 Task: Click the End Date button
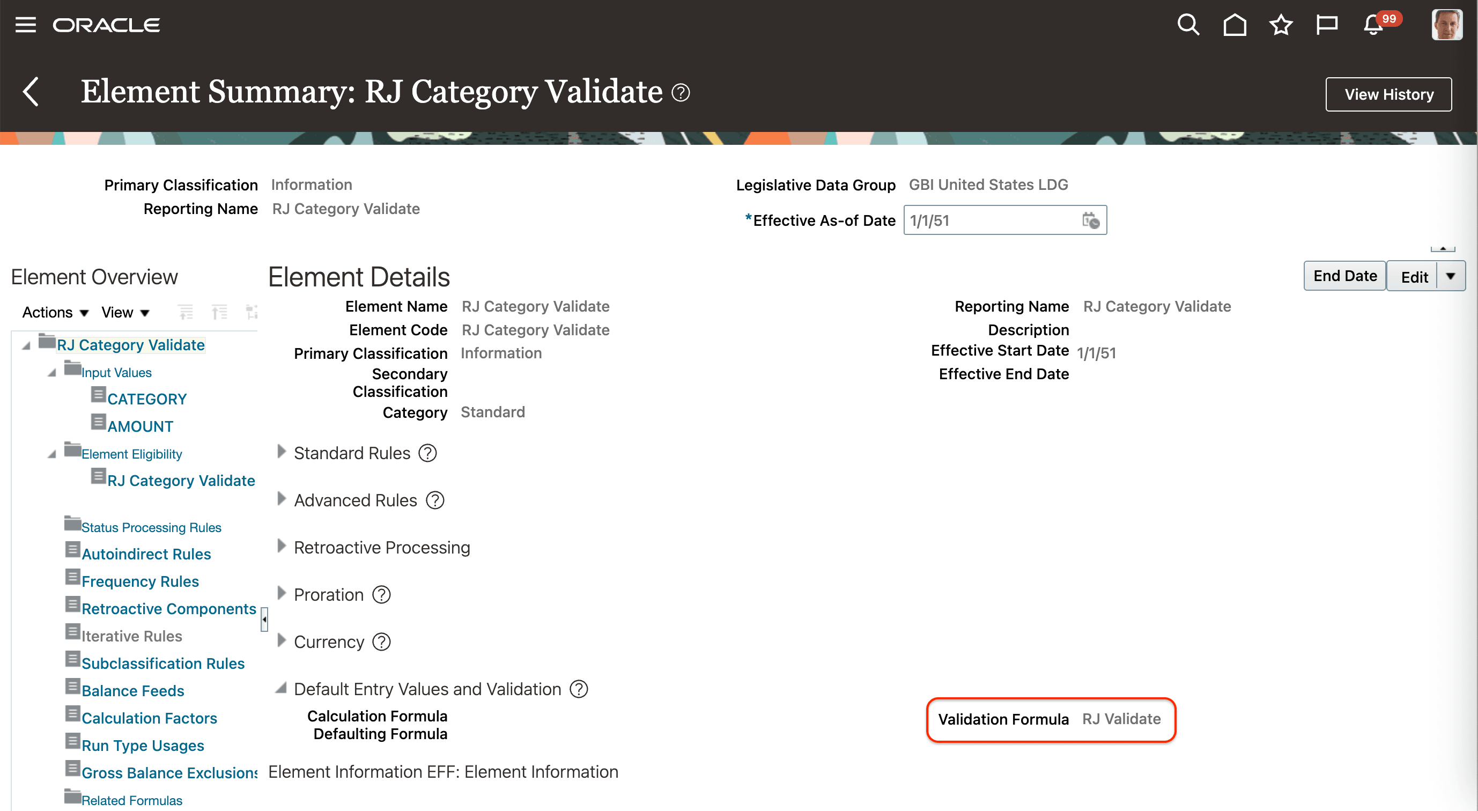click(1344, 277)
